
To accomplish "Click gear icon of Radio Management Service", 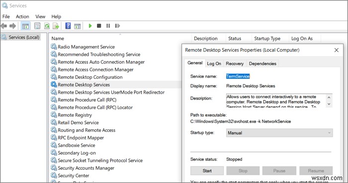I will 54,47.
